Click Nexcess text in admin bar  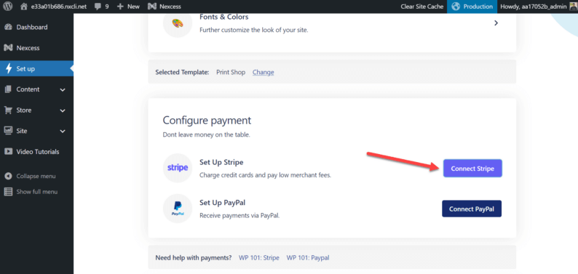tap(170, 7)
